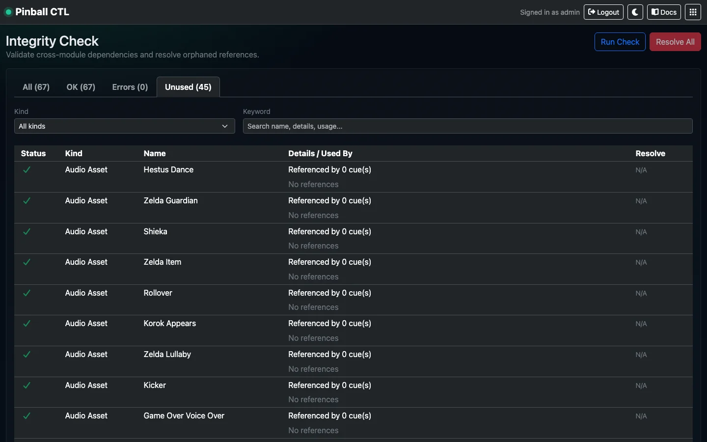
Task: Select the OK (67) tab
Action: pos(81,87)
